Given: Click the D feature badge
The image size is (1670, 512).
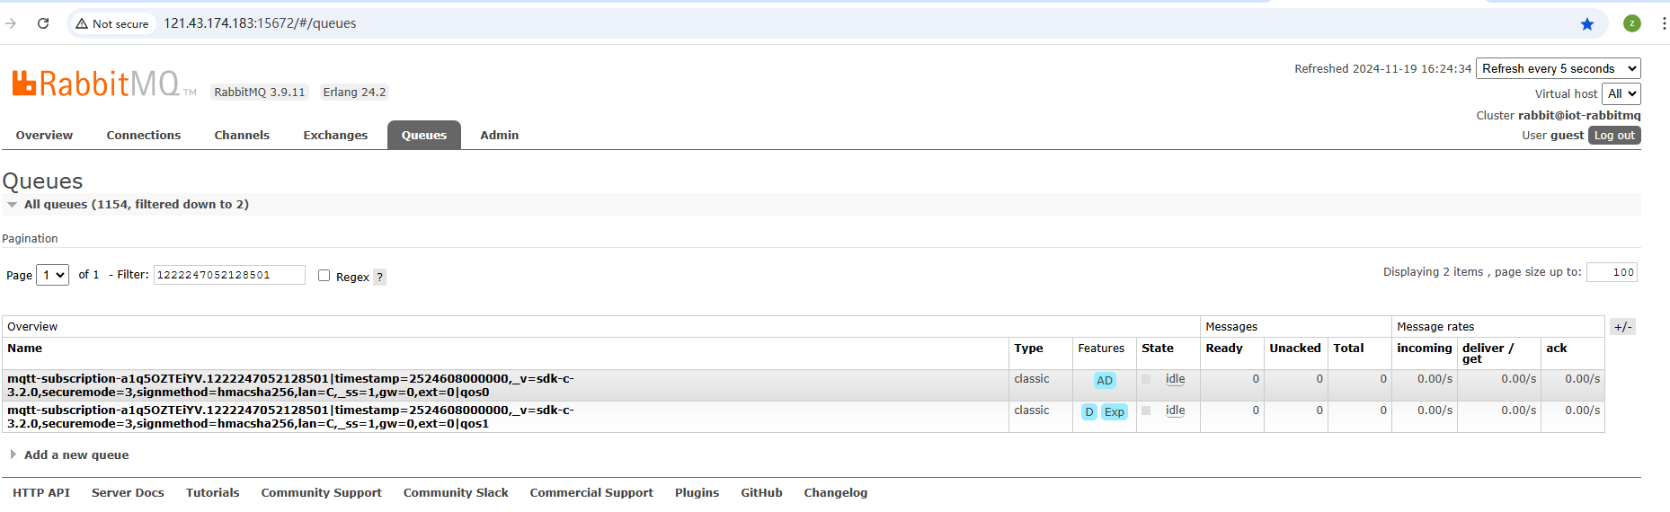Looking at the screenshot, I should coord(1089,412).
